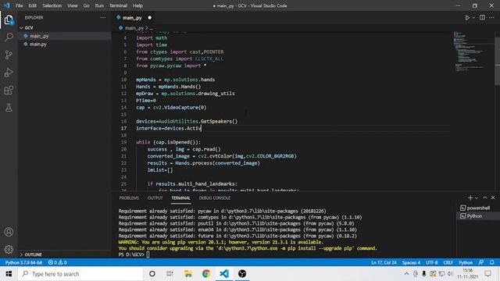Open File Explorer from taskbar
The height and width of the screenshot is (281, 500).
coord(188,274)
